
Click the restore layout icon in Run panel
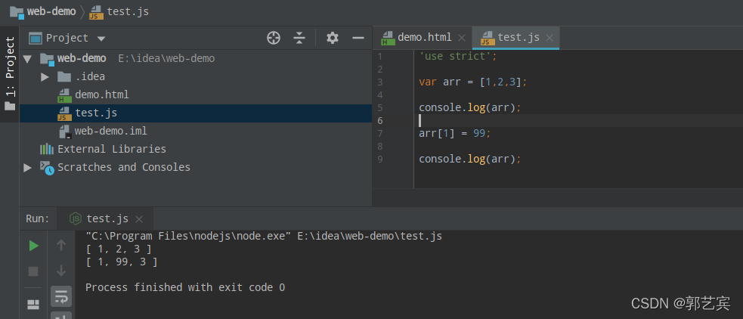[x=33, y=305]
